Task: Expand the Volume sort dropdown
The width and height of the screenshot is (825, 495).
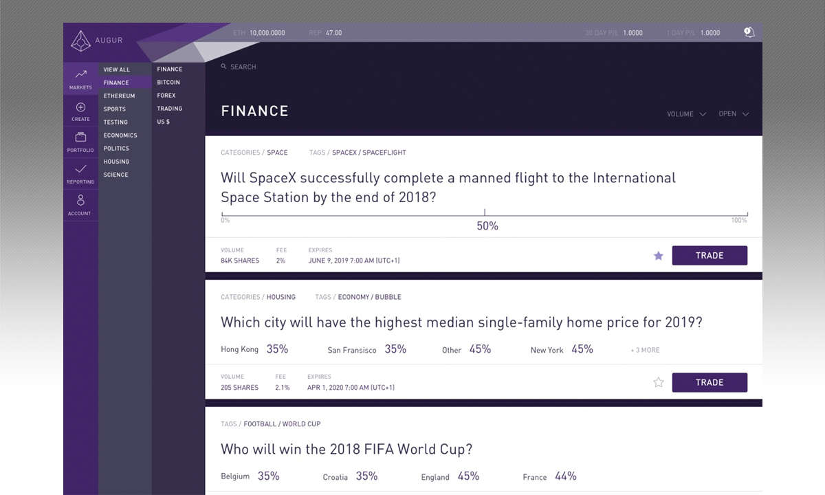Action: tap(686, 114)
